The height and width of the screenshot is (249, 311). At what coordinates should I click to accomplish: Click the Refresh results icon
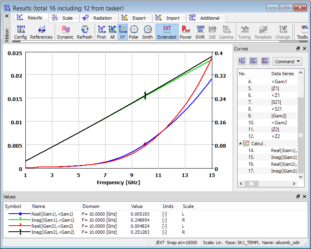[85, 32]
